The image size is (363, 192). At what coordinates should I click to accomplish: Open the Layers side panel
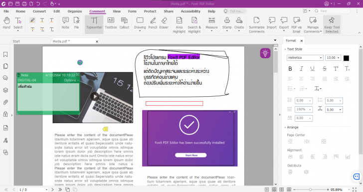pyautogui.click(x=5, y=90)
